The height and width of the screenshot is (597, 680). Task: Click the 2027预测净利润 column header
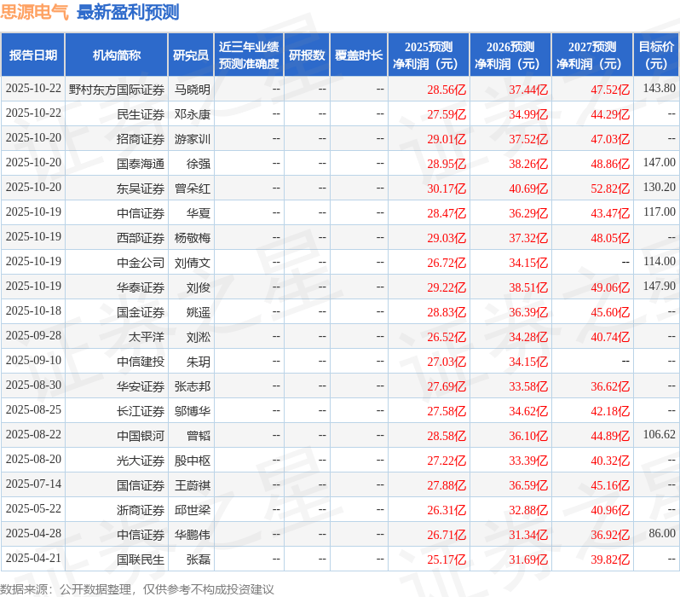592,55
